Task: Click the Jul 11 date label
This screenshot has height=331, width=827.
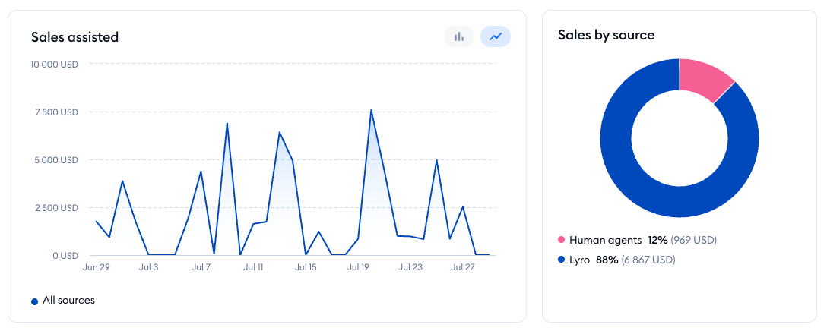Action: click(x=253, y=268)
